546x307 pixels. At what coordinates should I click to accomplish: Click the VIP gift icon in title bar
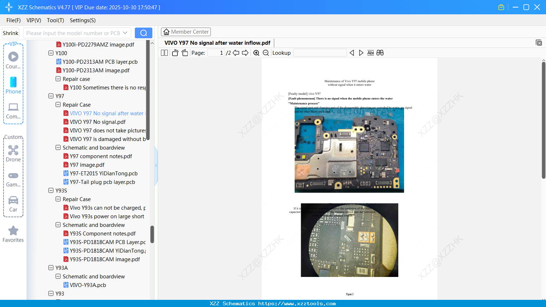501,7
